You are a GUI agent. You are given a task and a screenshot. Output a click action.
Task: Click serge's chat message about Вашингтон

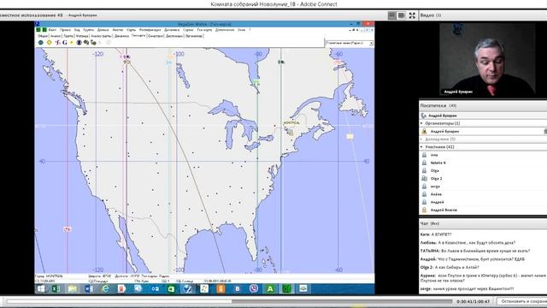click(x=468, y=289)
